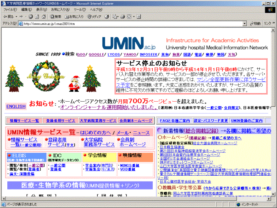Image resolution: width=277 pixels, height=208 pixels.
Task: Click the Home icon in toolbar
Action: coord(43,17)
